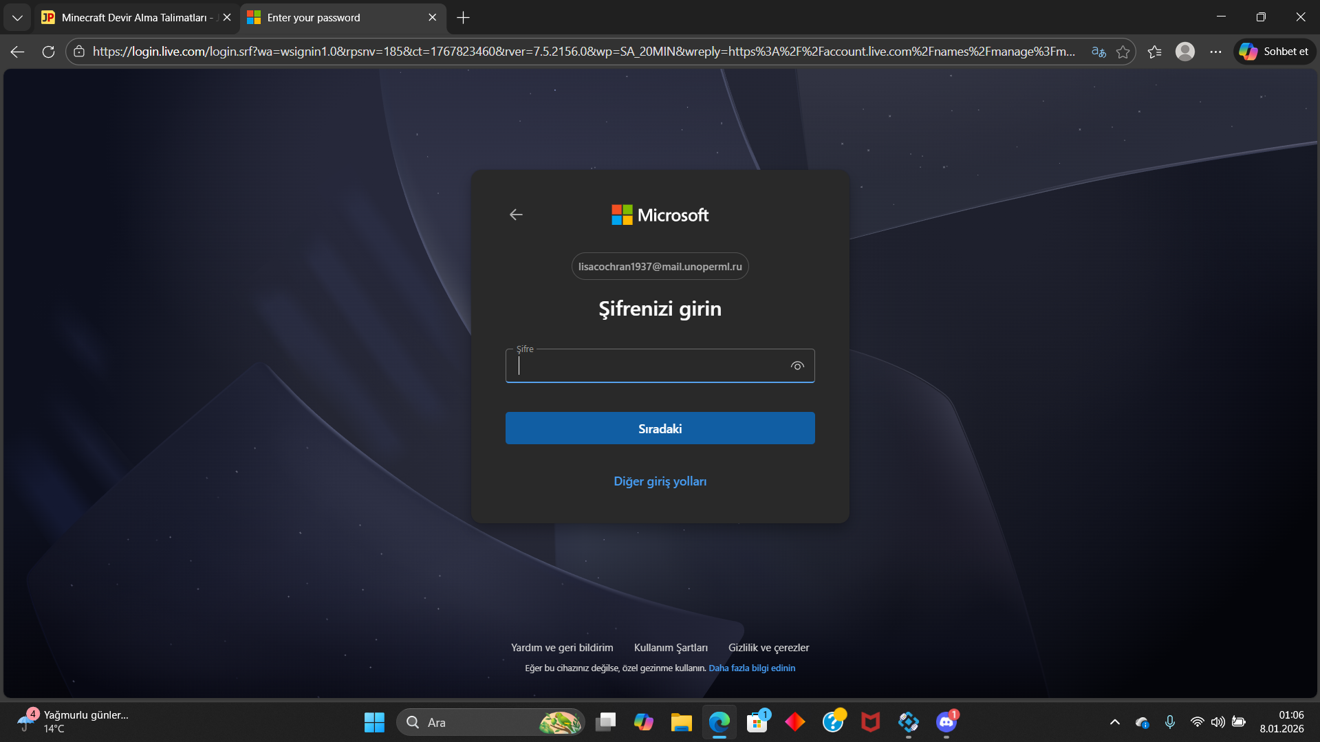Click the taskbar Ara search box
Image resolution: width=1320 pixels, height=742 pixels.
point(490,722)
